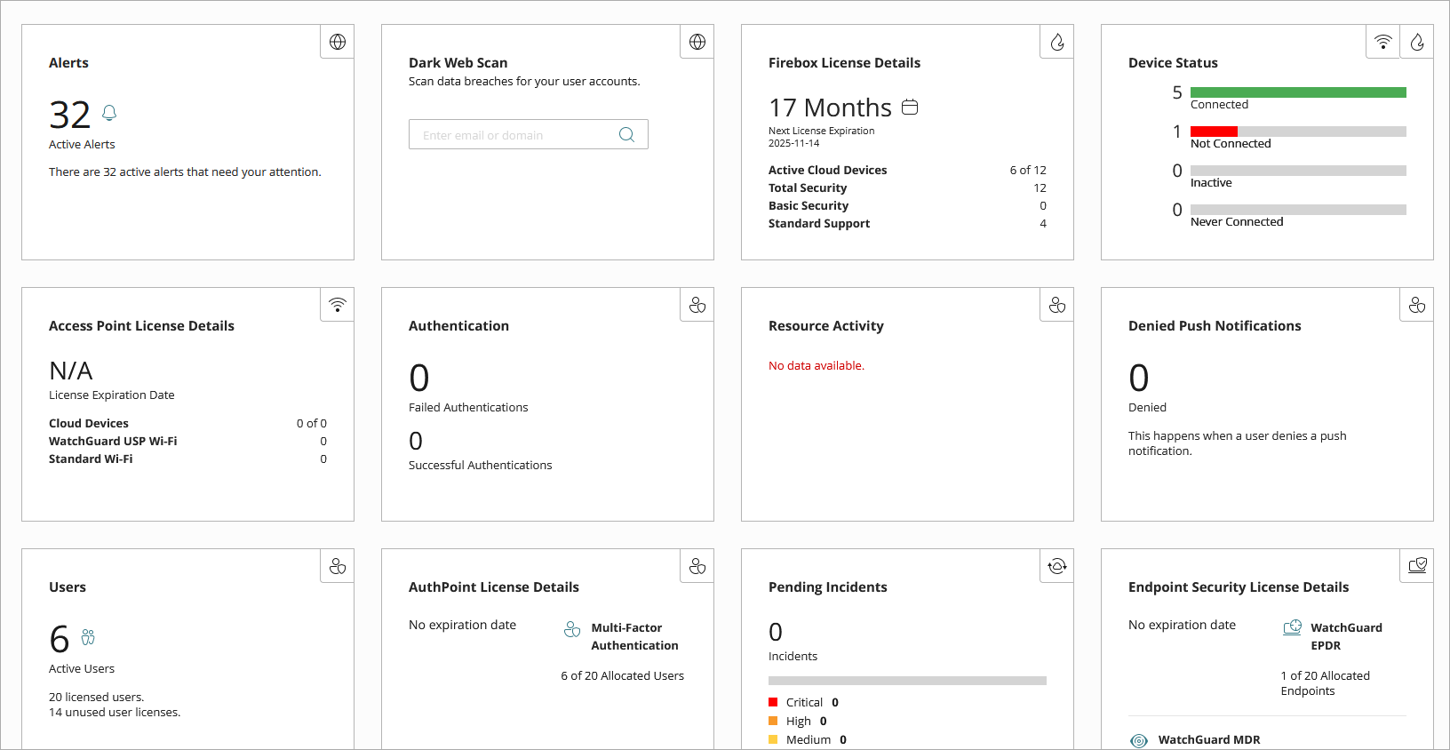Click the bell icon beside 32 alerts

(109, 113)
